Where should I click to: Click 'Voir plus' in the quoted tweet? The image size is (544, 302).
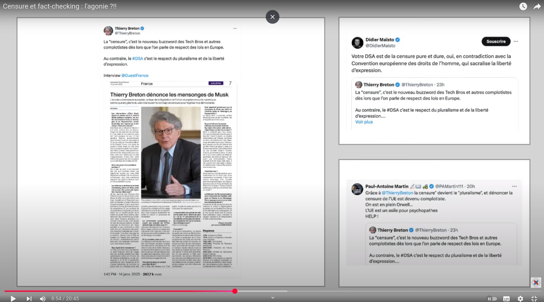tap(364, 122)
